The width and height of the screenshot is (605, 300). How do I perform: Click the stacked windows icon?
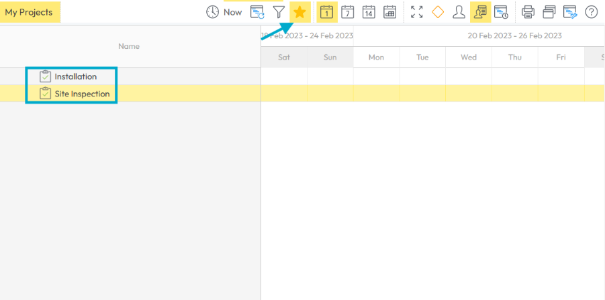[x=549, y=12]
